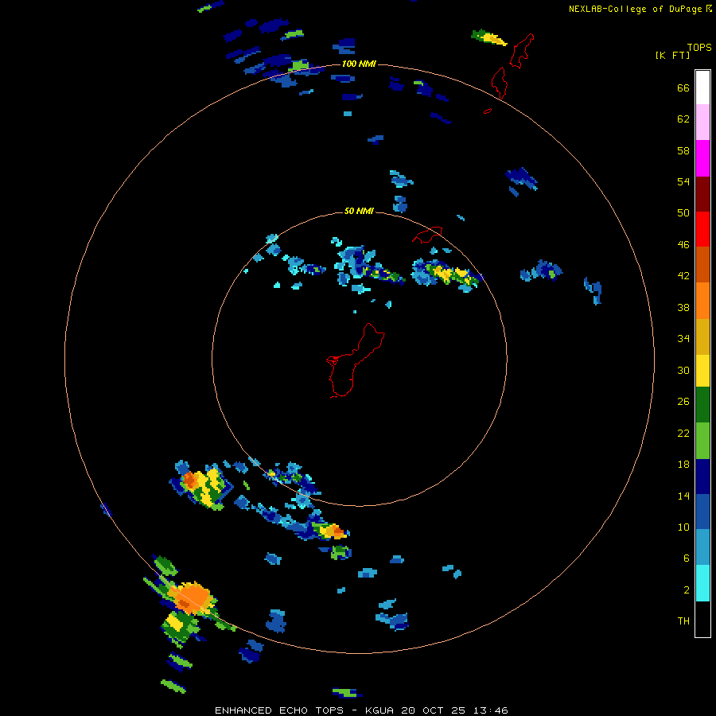
Task: Click the TOPS legend title
Action: pyautogui.click(x=699, y=47)
